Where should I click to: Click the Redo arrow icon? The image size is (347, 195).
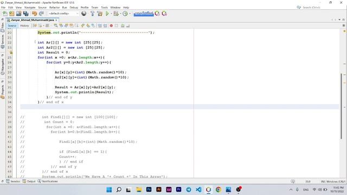[41, 14]
